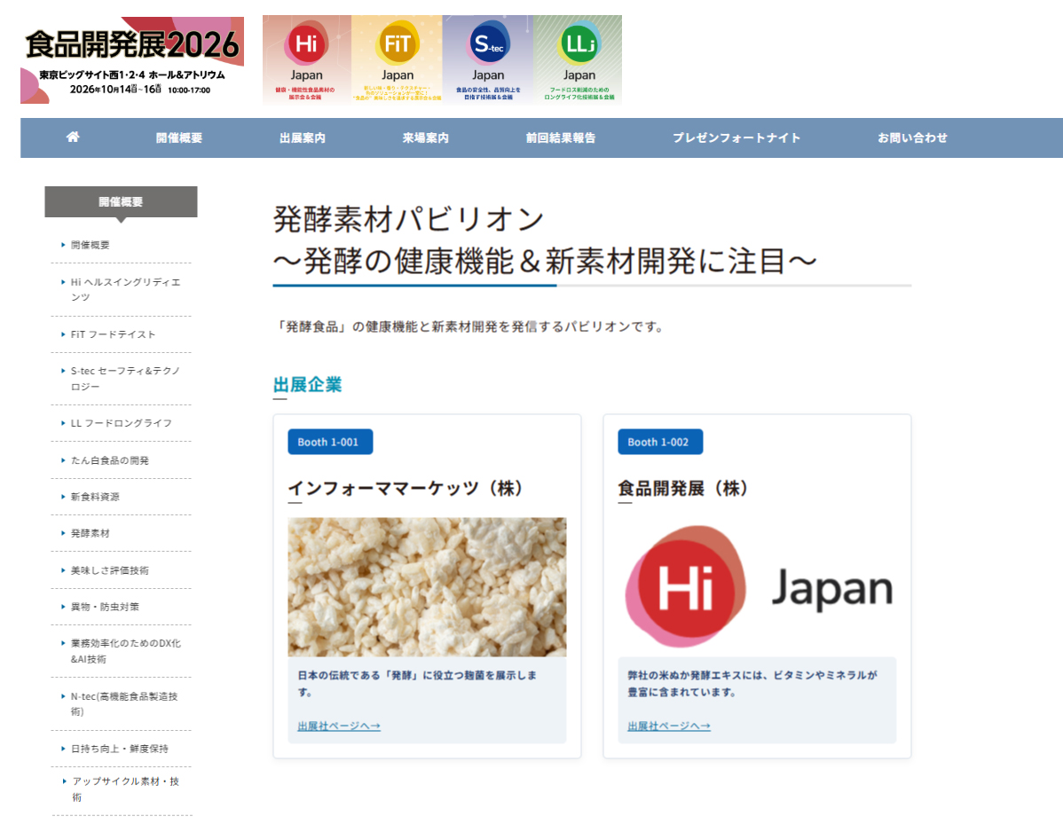Open Hi ヘルスイングリディエンツ sidebar item
The height and width of the screenshot is (832, 1063).
pos(125,289)
